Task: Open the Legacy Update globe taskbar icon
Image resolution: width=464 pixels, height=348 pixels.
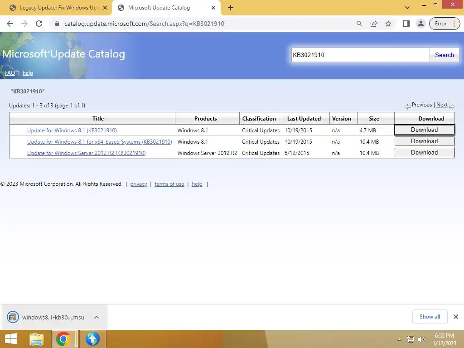Action: click(x=92, y=339)
